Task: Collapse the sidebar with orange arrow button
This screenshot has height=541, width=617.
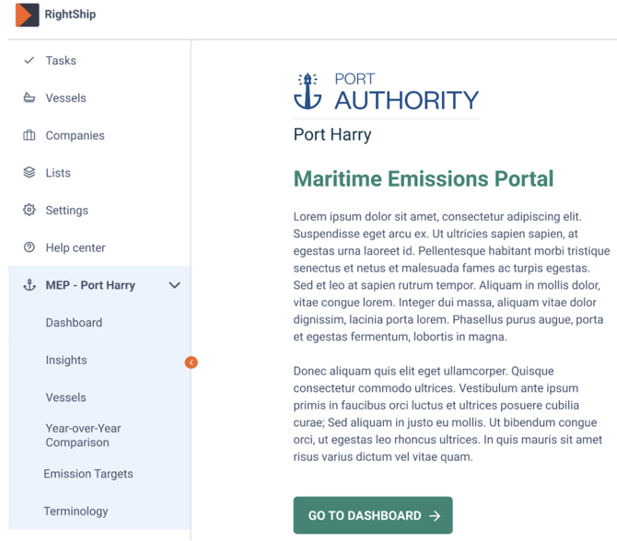Action: [x=192, y=363]
